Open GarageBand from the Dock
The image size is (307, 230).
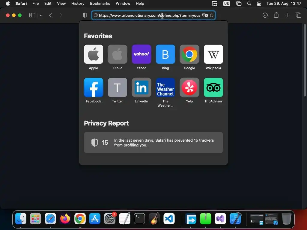pyautogui.click(x=154, y=218)
